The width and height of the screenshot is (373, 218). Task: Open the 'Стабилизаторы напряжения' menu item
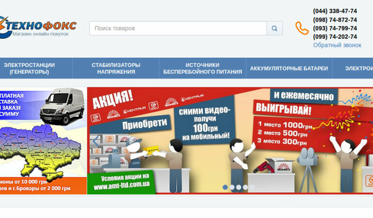pyautogui.click(x=116, y=68)
